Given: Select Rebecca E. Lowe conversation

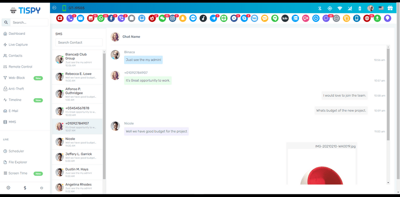Looking at the screenshot, I should tap(77, 77).
